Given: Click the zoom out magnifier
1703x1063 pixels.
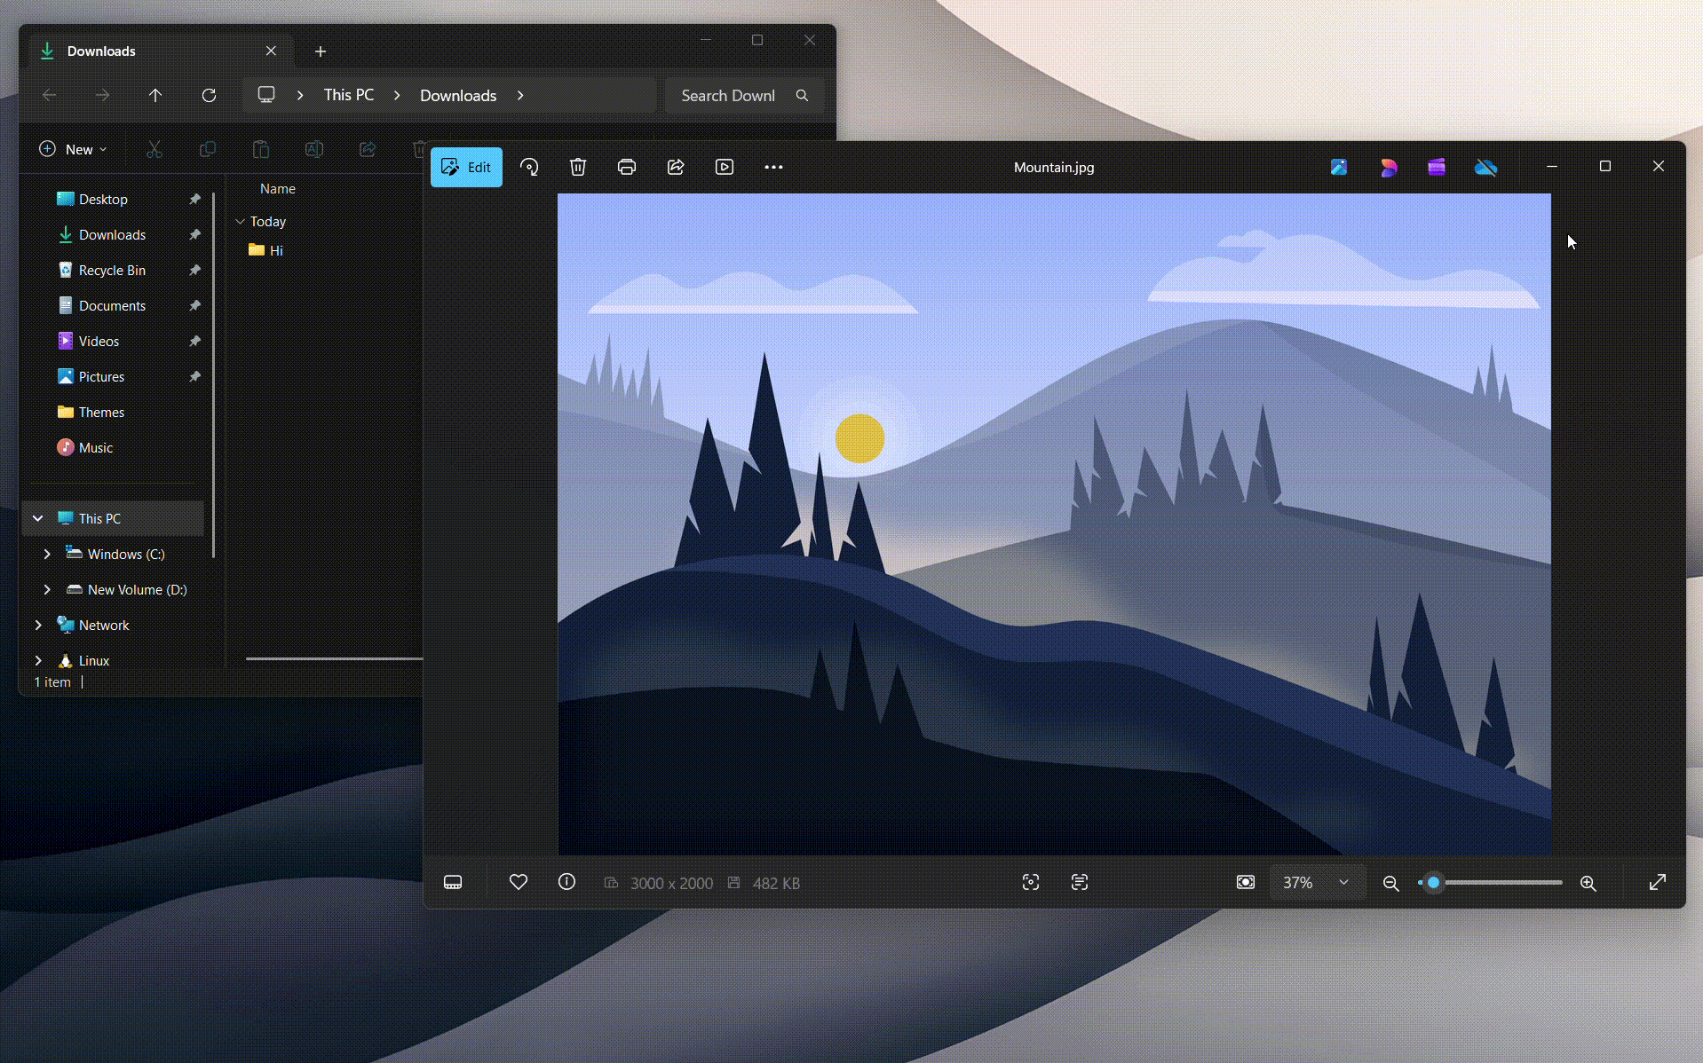Looking at the screenshot, I should coord(1391,883).
